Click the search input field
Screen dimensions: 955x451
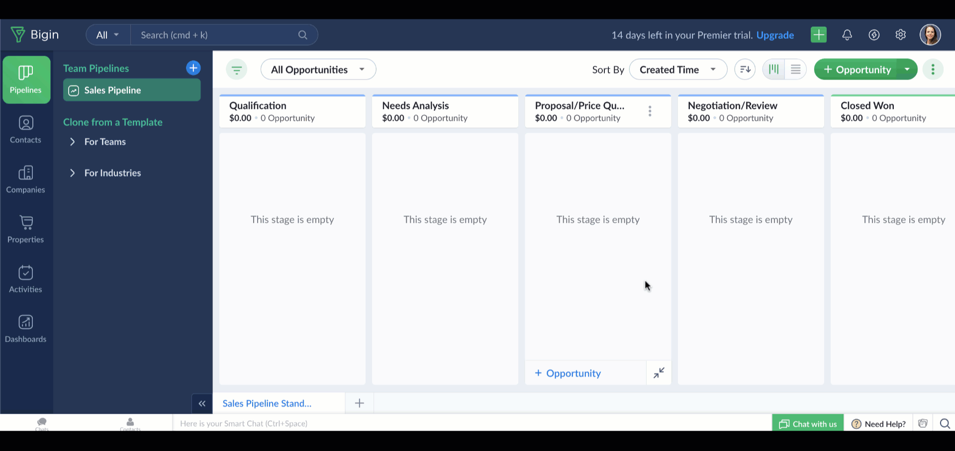click(216, 35)
